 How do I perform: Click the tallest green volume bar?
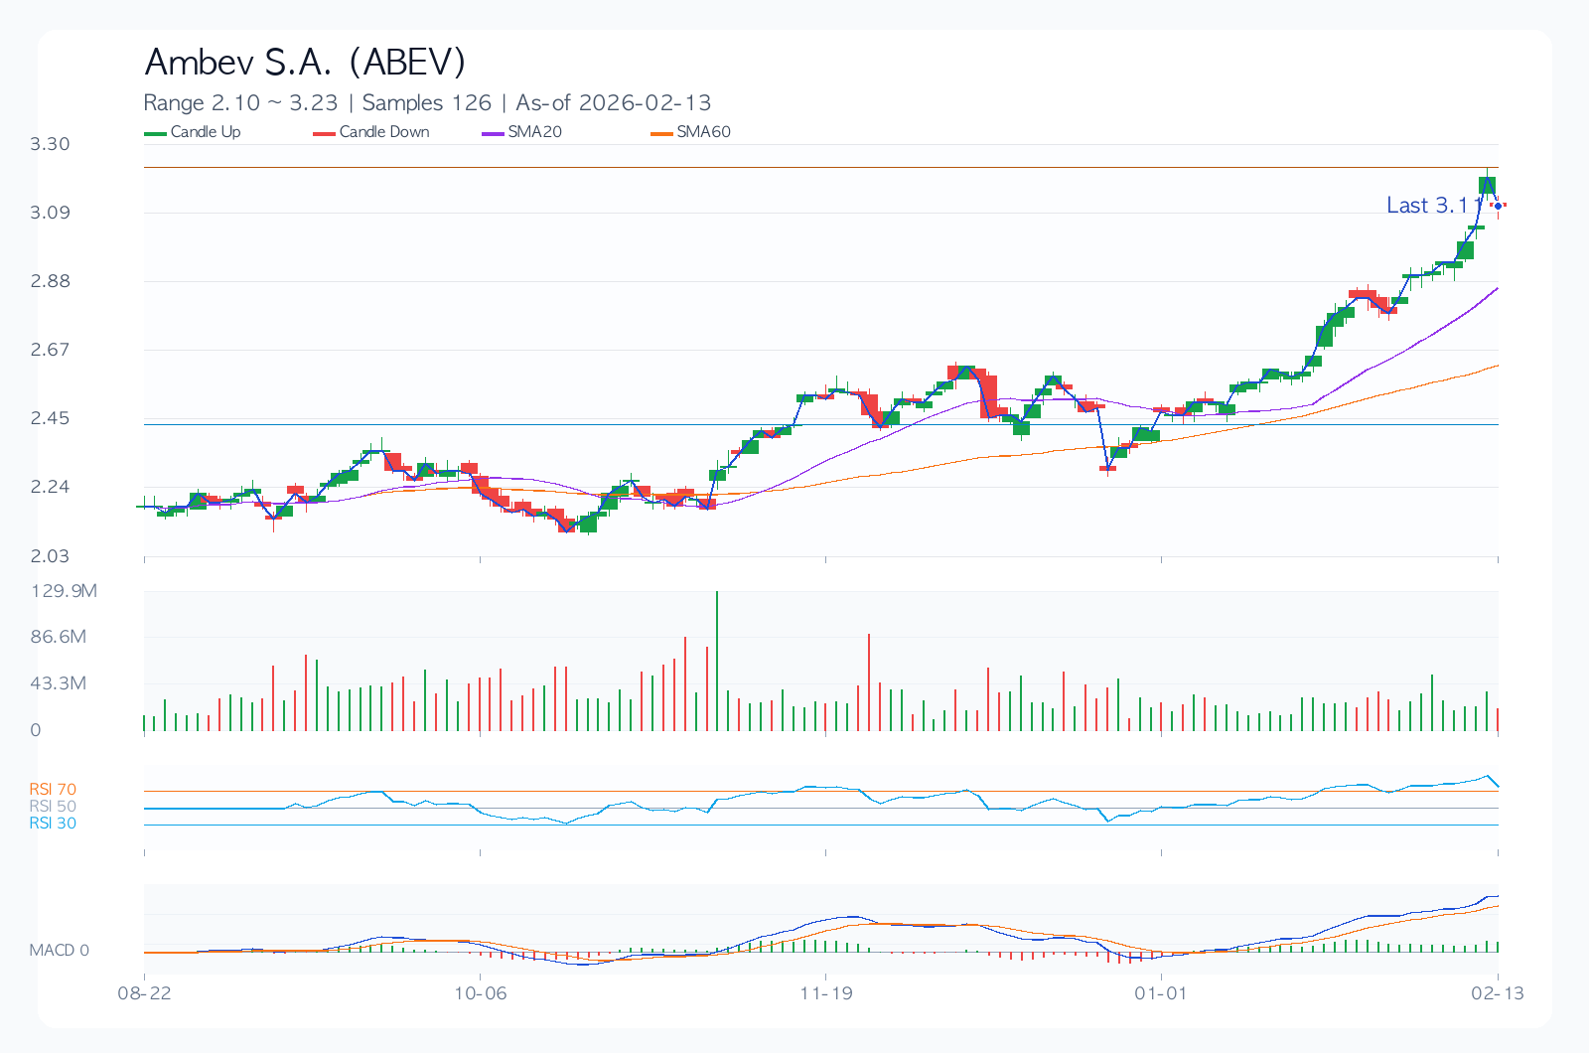[717, 662]
